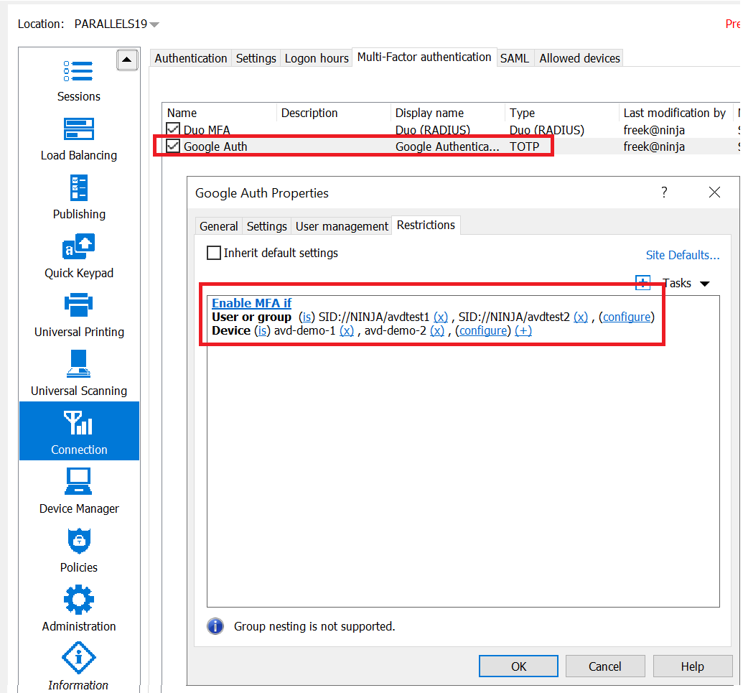Select the Publishing sidebar icon
The width and height of the screenshot is (743, 693).
pyautogui.click(x=79, y=187)
